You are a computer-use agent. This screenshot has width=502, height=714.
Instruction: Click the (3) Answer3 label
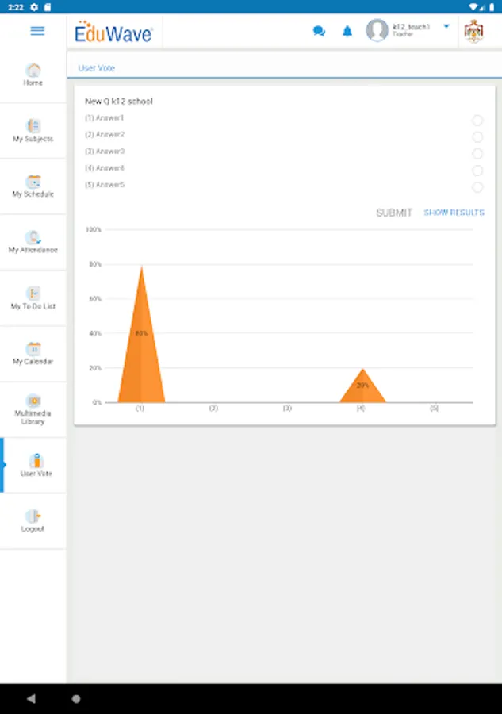point(105,152)
